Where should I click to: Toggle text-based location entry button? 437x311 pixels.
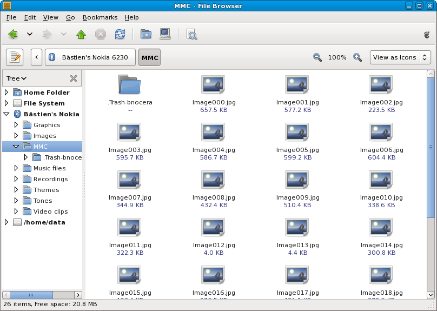(15, 57)
